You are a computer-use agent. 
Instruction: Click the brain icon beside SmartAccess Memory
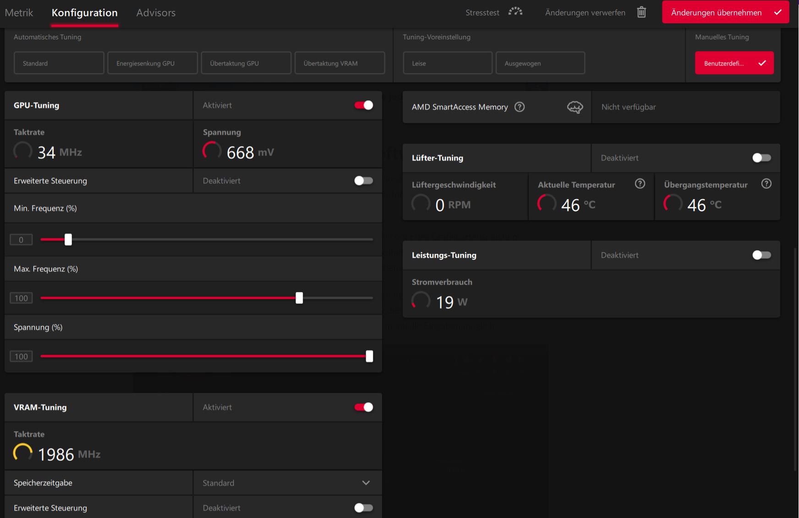[x=575, y=107]
